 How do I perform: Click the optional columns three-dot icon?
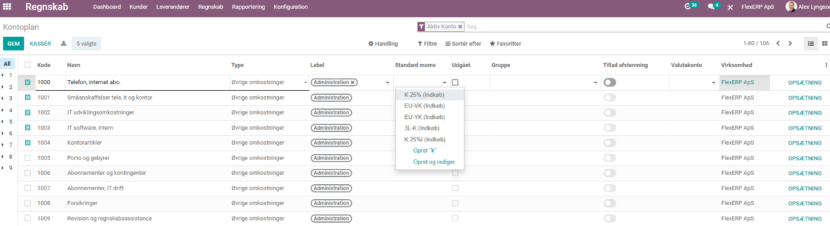[x=826, y=65]
